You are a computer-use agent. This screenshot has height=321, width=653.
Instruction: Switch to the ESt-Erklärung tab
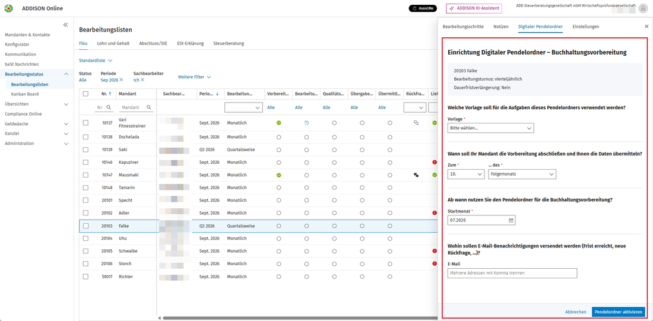(191, 43)
